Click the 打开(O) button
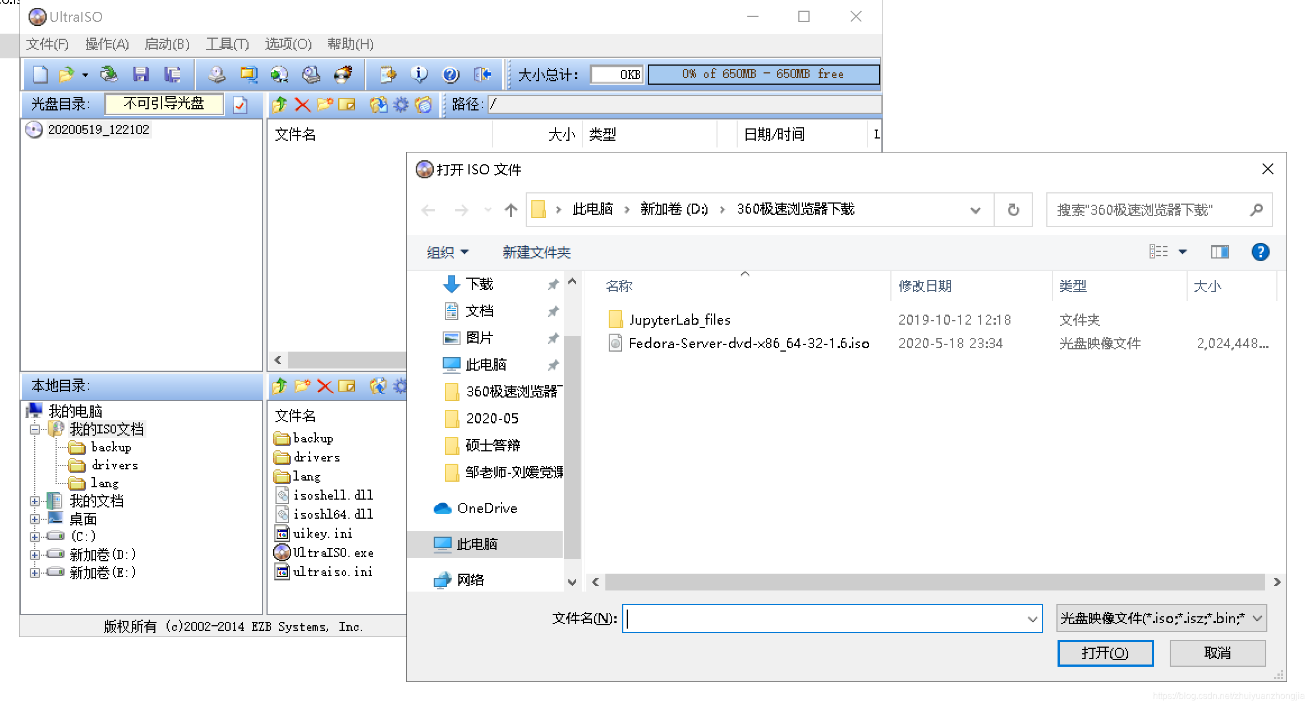Viewport: 1310px width, 706px height. 1105,653
